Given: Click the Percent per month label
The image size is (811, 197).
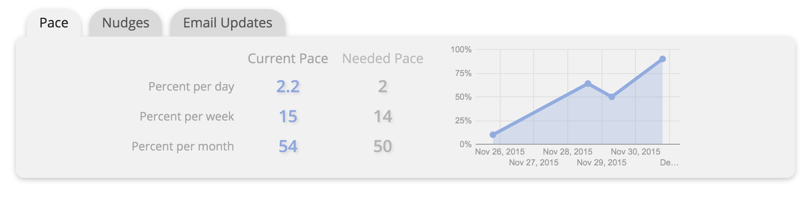Looking at the screenshot, I should coord(183,146).
